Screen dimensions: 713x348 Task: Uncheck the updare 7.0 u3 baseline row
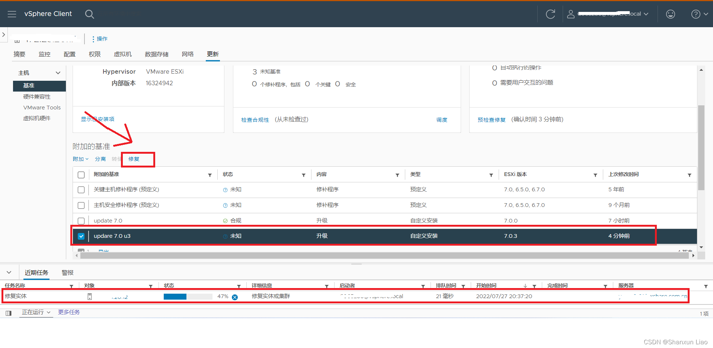81,236
